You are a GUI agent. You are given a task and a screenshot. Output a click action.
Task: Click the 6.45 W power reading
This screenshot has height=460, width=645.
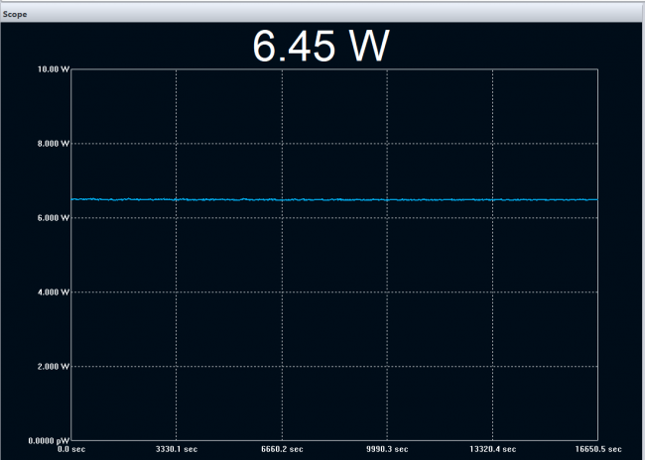[321, 46]
